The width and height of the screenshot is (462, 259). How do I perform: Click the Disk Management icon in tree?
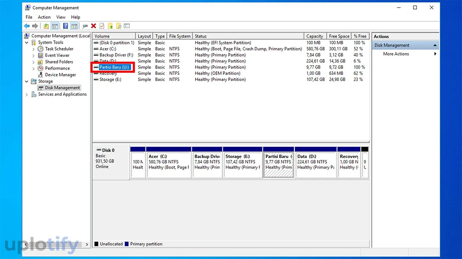(x=40, y=88)
